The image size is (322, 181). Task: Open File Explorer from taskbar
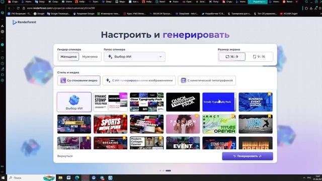pos(60,177)
